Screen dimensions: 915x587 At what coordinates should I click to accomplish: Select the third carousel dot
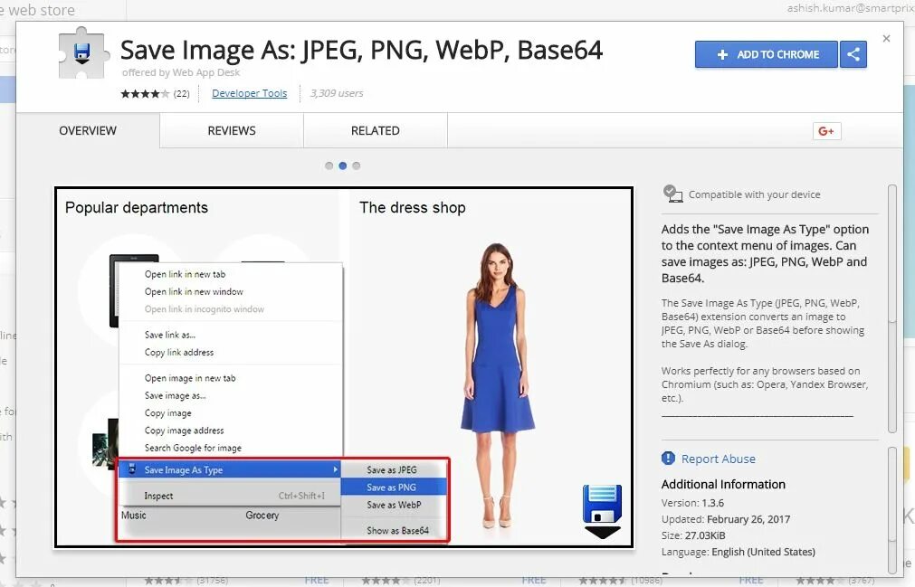point(356,166)
